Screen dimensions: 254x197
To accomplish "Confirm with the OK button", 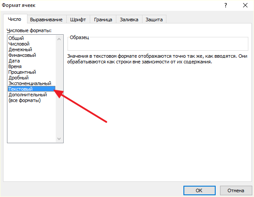I will [x=199, y=190].
